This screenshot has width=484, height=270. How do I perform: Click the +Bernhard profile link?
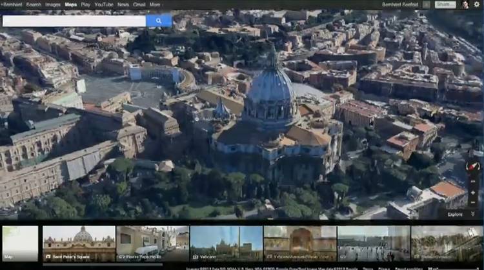(12, 5)
